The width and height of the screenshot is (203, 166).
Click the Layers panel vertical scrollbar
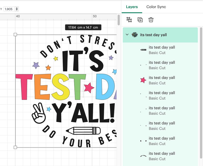pos(201,93)
